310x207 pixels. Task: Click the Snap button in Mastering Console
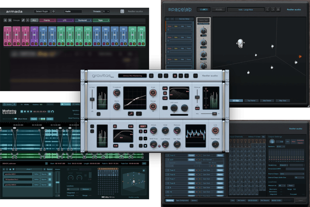50,119
